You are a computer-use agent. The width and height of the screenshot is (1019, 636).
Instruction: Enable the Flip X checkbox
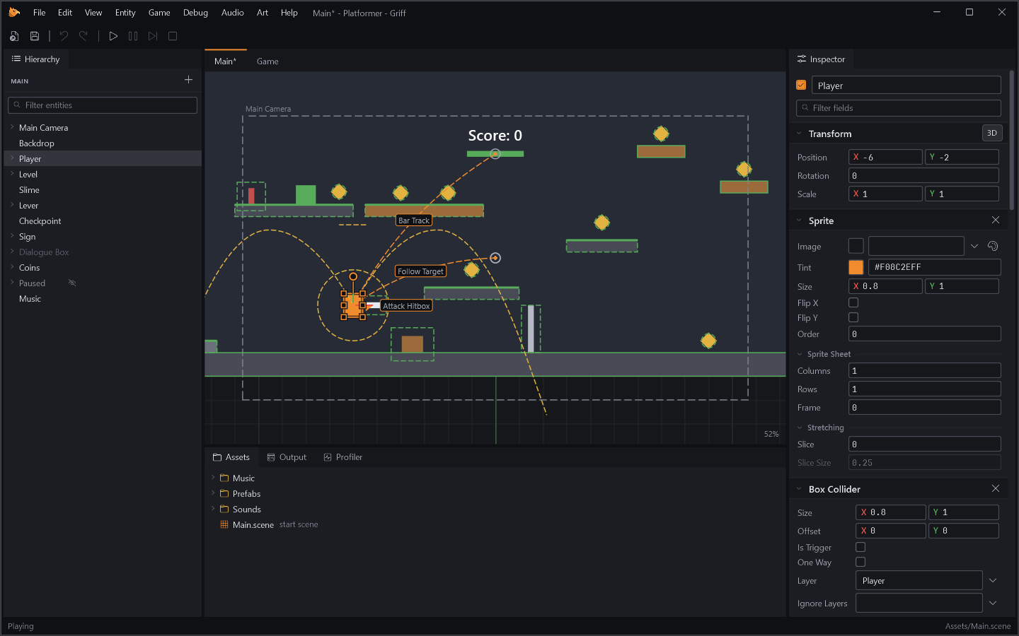(x=853, y=302)
